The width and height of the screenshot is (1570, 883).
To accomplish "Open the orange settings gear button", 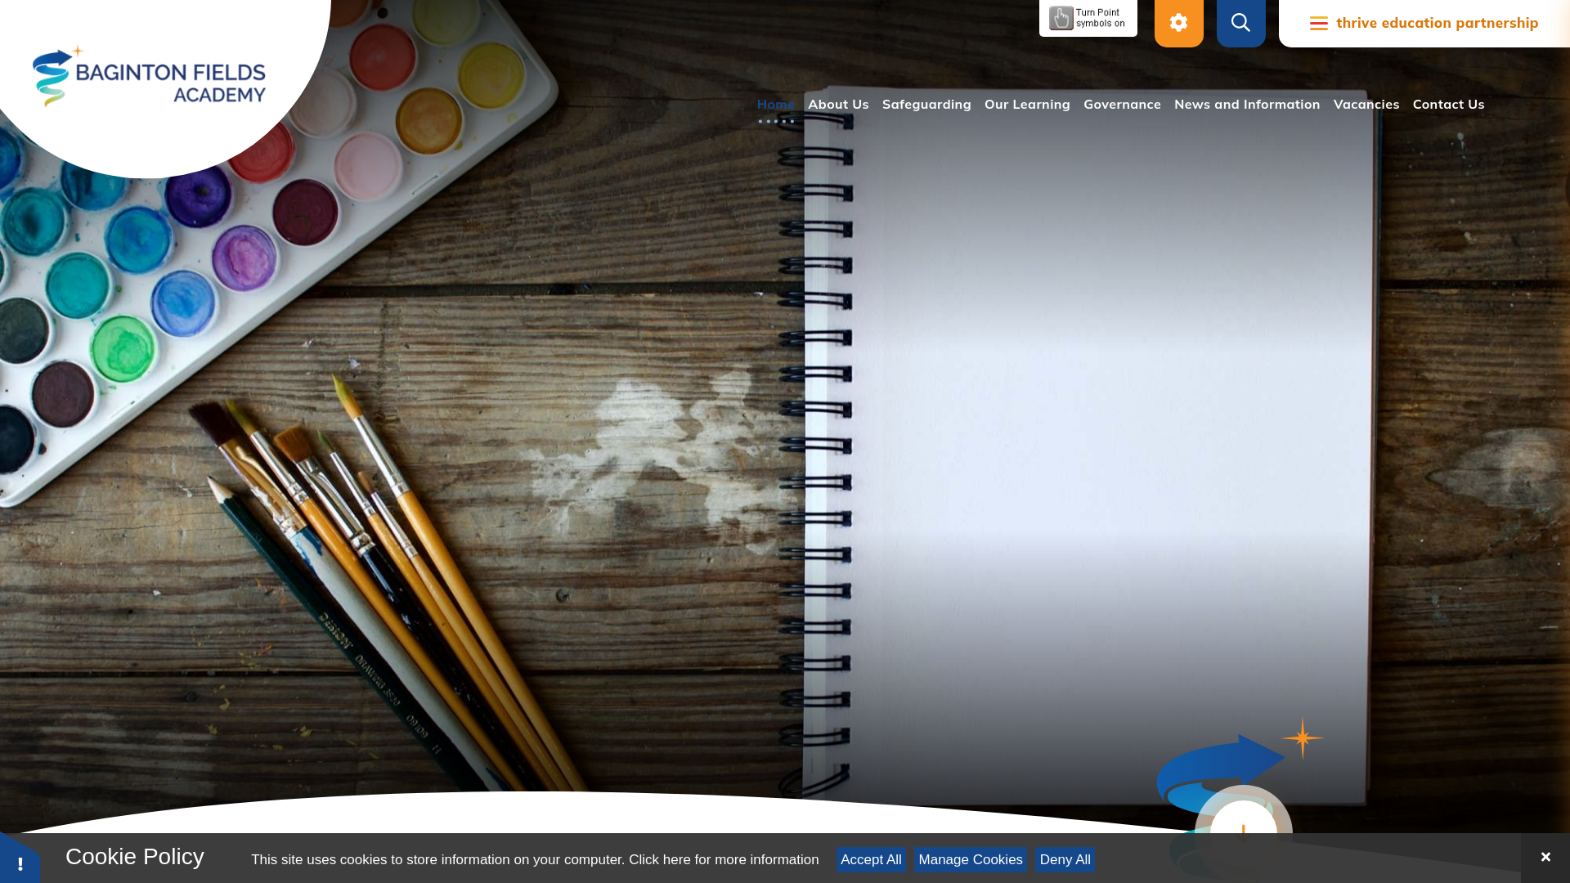I will [1178, 23].
